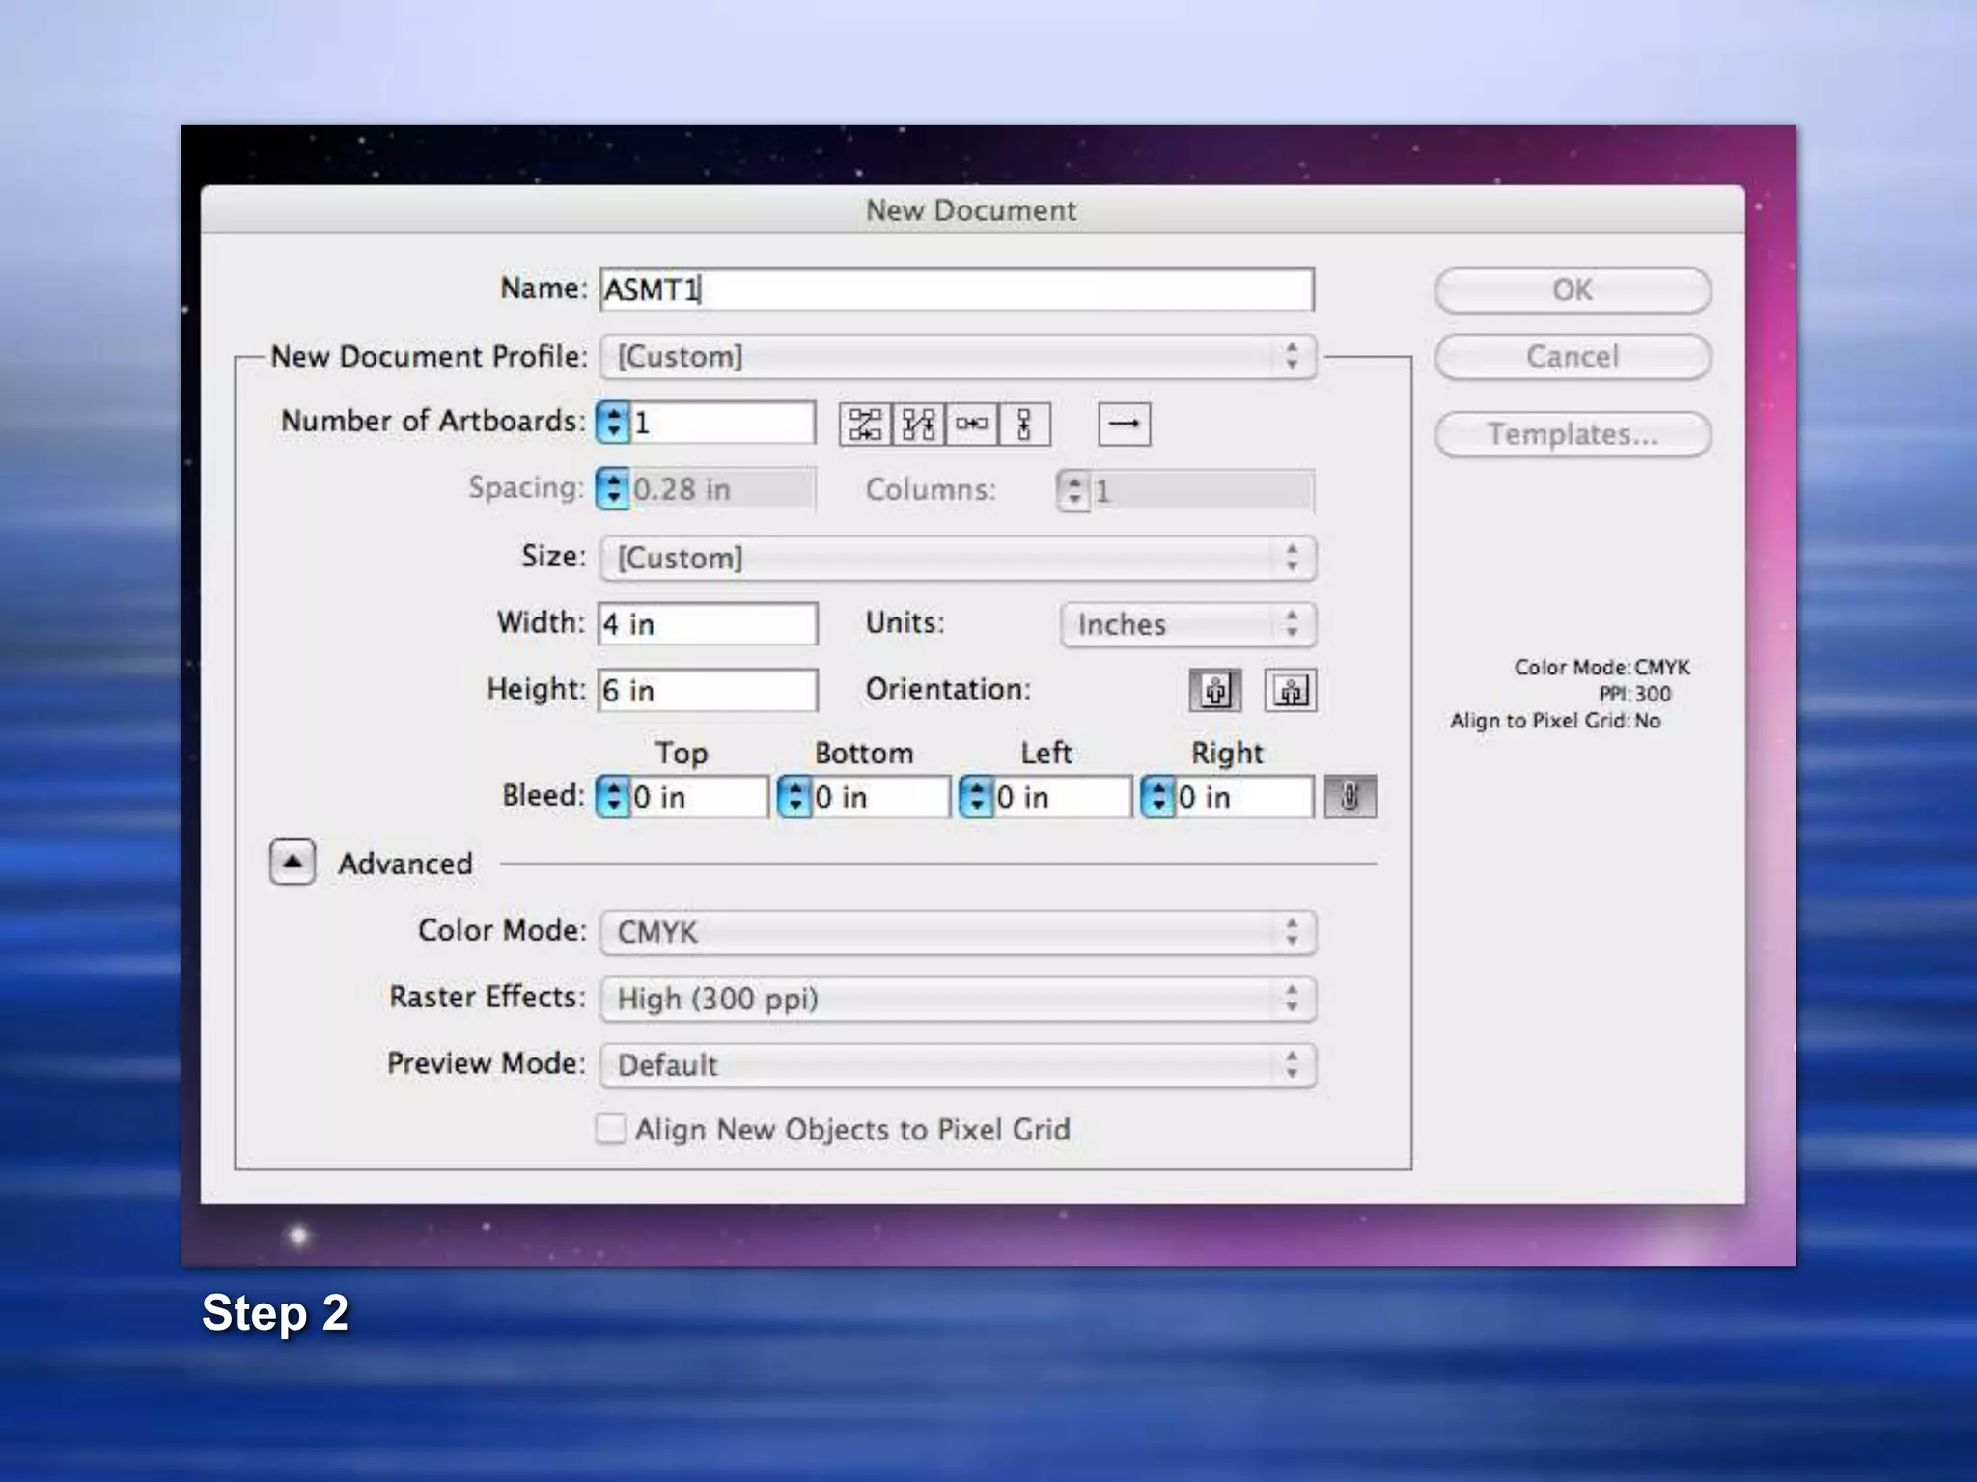Image resolution: width=1977 pixels, height=1482 pixels.
Task: Select Grid by Row artboard layout icon
Action: [x=865, y=425]
